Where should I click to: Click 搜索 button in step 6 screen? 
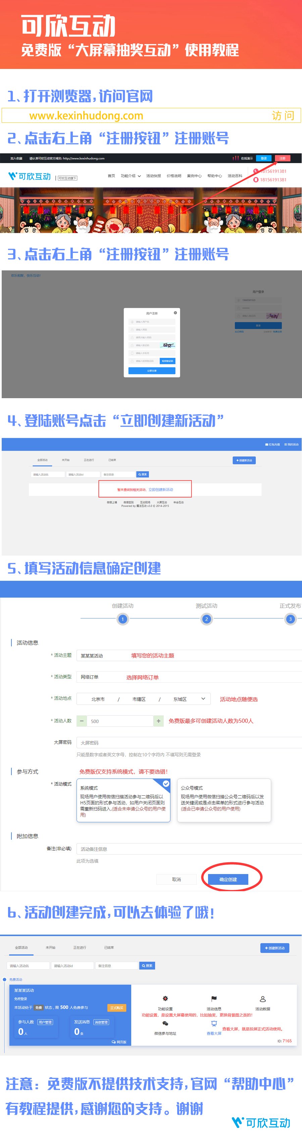click(x=147, y=966)
